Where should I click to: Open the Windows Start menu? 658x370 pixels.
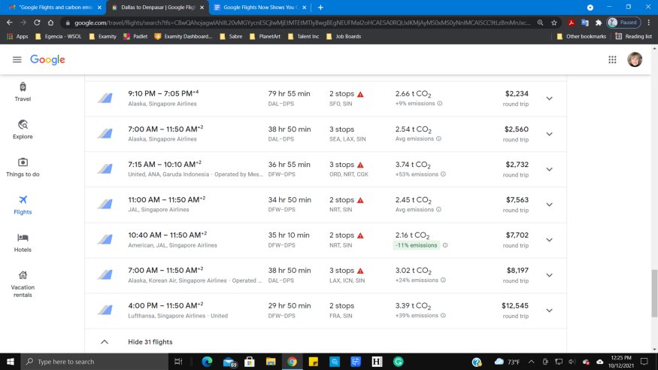coord(10,362)
